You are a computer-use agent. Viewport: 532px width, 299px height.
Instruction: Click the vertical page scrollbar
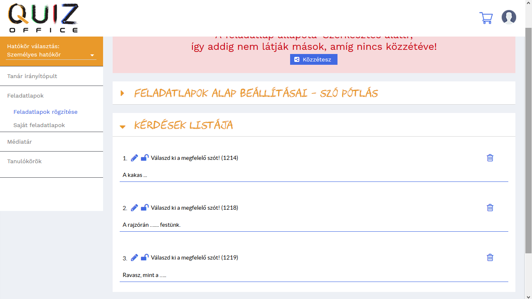coord(528,141)
